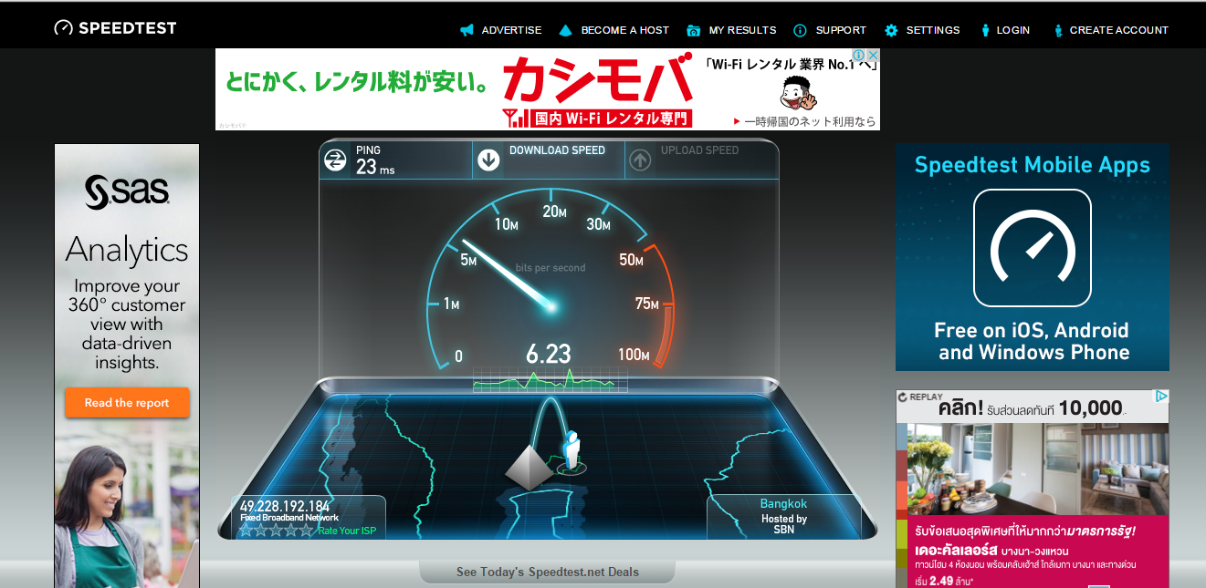Viewport: 1206px width, 588px height.
Task: Click the AdChoices triangle on Thai condo ad
Action: pyautogui.click(x=1161, y=397)
